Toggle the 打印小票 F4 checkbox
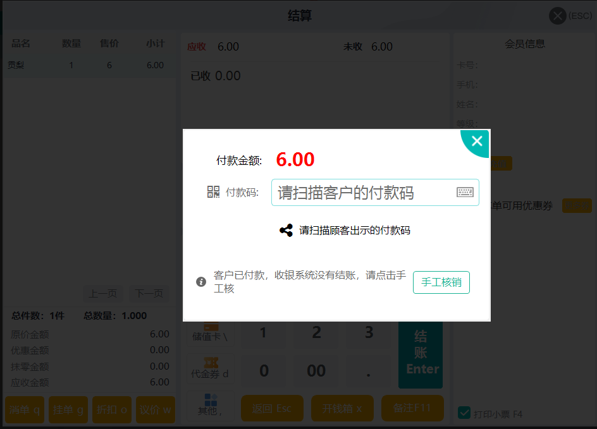 coord(464,413)
